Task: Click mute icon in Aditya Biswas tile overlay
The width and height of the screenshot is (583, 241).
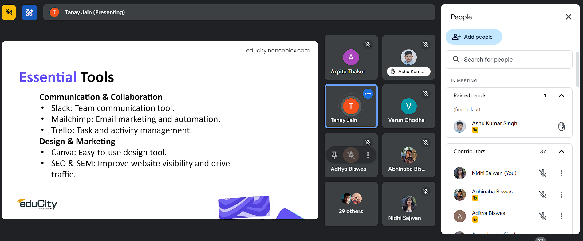Action: [x=351, y=155]
